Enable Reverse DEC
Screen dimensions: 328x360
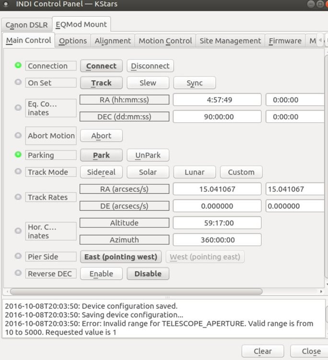pos(101,274)
